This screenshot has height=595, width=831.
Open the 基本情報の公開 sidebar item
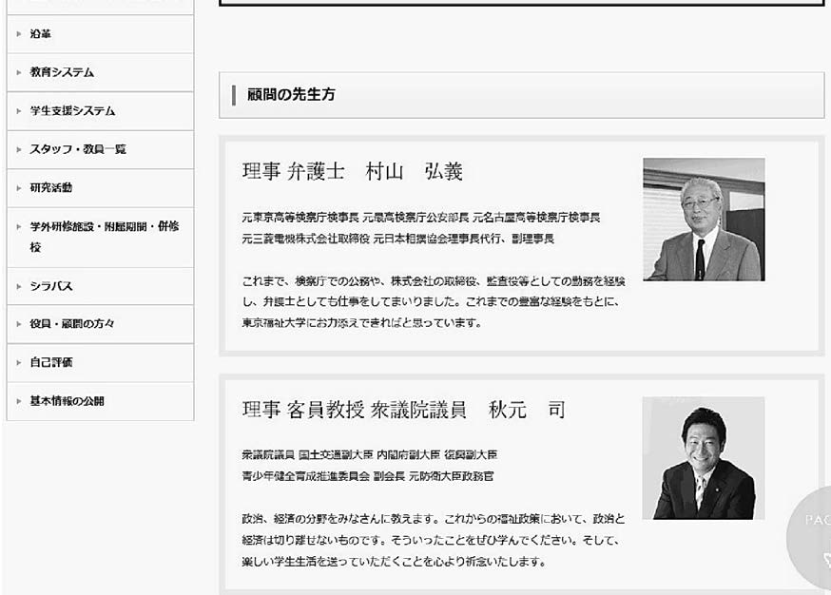pos(68,401)
